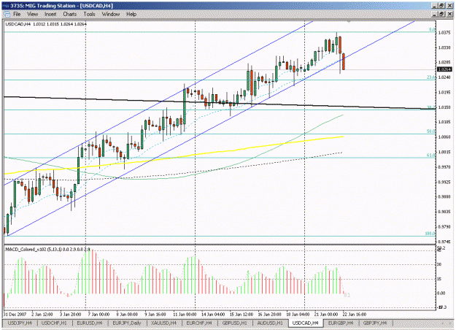456x330 pixels.
Task: Switch to the EURGBP,H4 chart tab
Action: click(340, 323)
